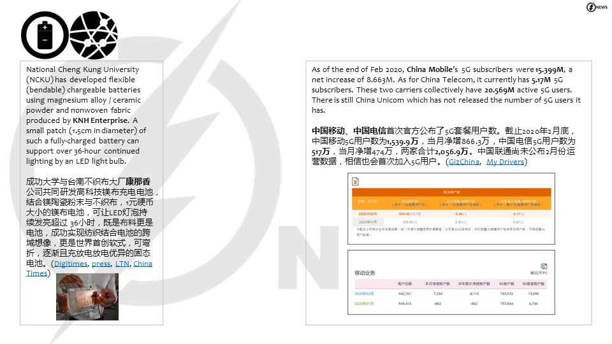Click the lightning NEWS logo
Image resolution: width=612 pixels, height=344 pixels.
[x=597, y=7]
